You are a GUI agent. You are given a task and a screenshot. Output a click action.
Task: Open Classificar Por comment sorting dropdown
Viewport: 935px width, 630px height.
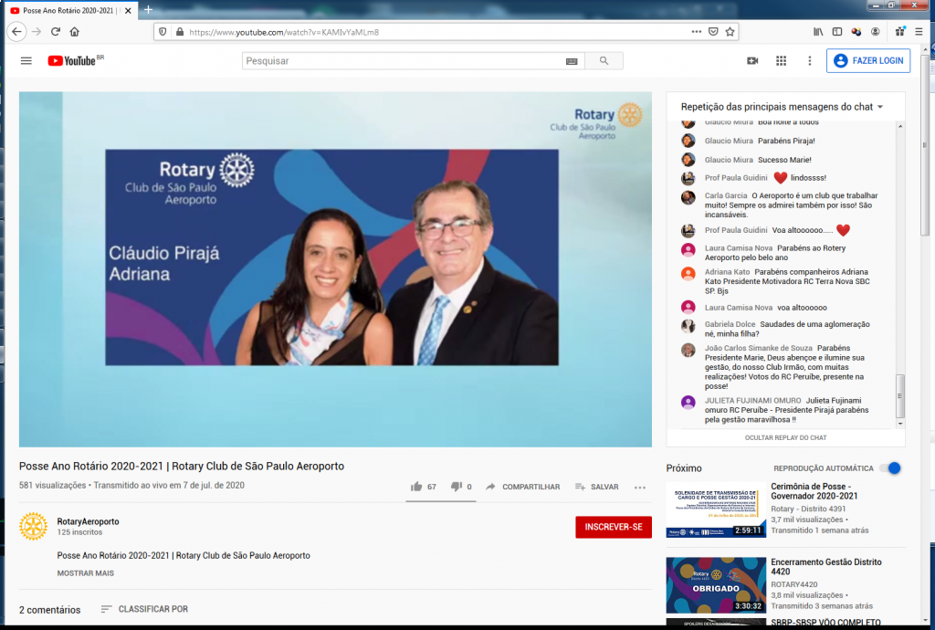pos(143,609)
